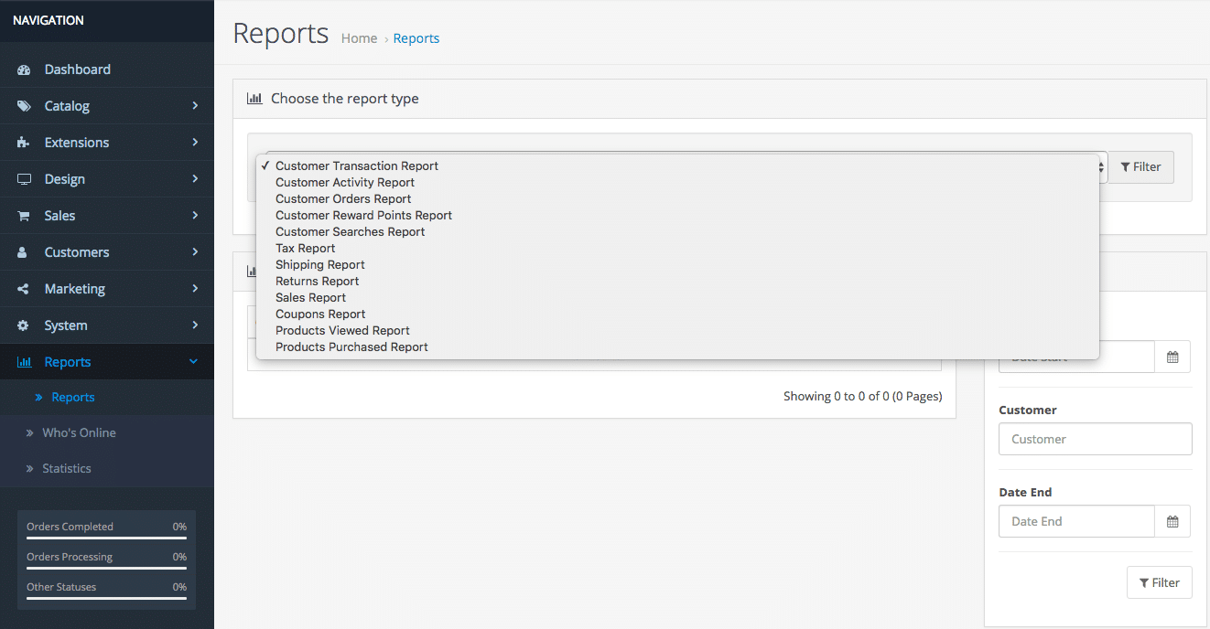Click the Design monitor icon
This screenshot has width=1210, height=629.
[x=24, y=179]
